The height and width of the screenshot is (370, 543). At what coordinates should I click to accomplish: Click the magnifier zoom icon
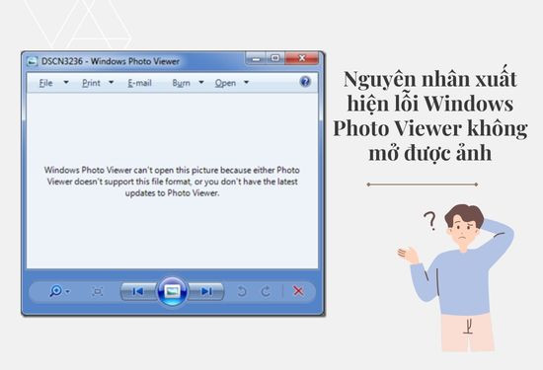click(55, 291)
